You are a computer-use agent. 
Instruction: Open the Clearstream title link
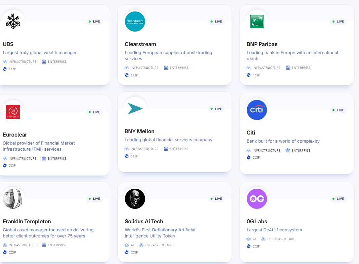tap(140, 44)
